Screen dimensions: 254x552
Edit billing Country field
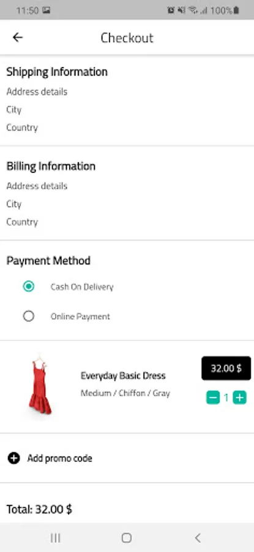pyautogui.click(x=22, y=222)
